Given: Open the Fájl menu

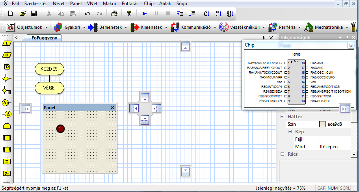Looking at the screenshot, I should click(15, 4).
